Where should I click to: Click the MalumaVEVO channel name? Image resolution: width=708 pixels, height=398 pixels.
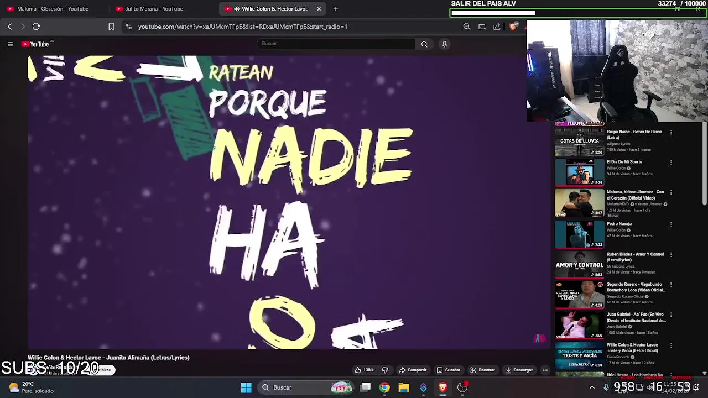pos(617,205)
